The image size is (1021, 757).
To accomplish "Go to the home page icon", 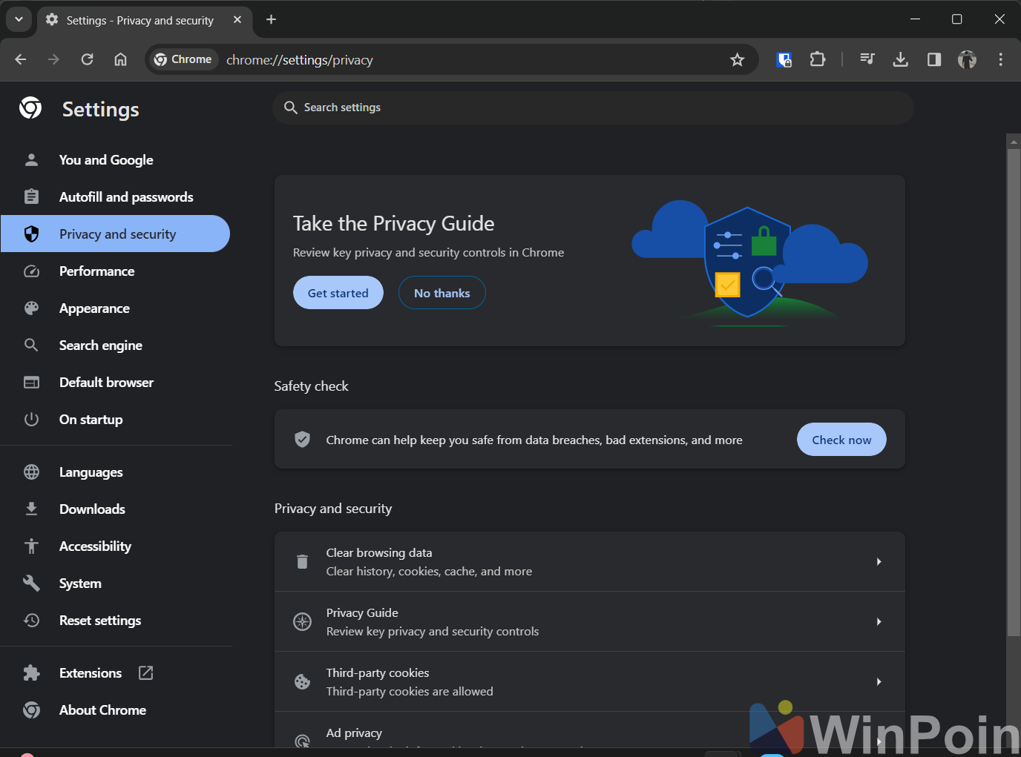I will tap(120, 59).
